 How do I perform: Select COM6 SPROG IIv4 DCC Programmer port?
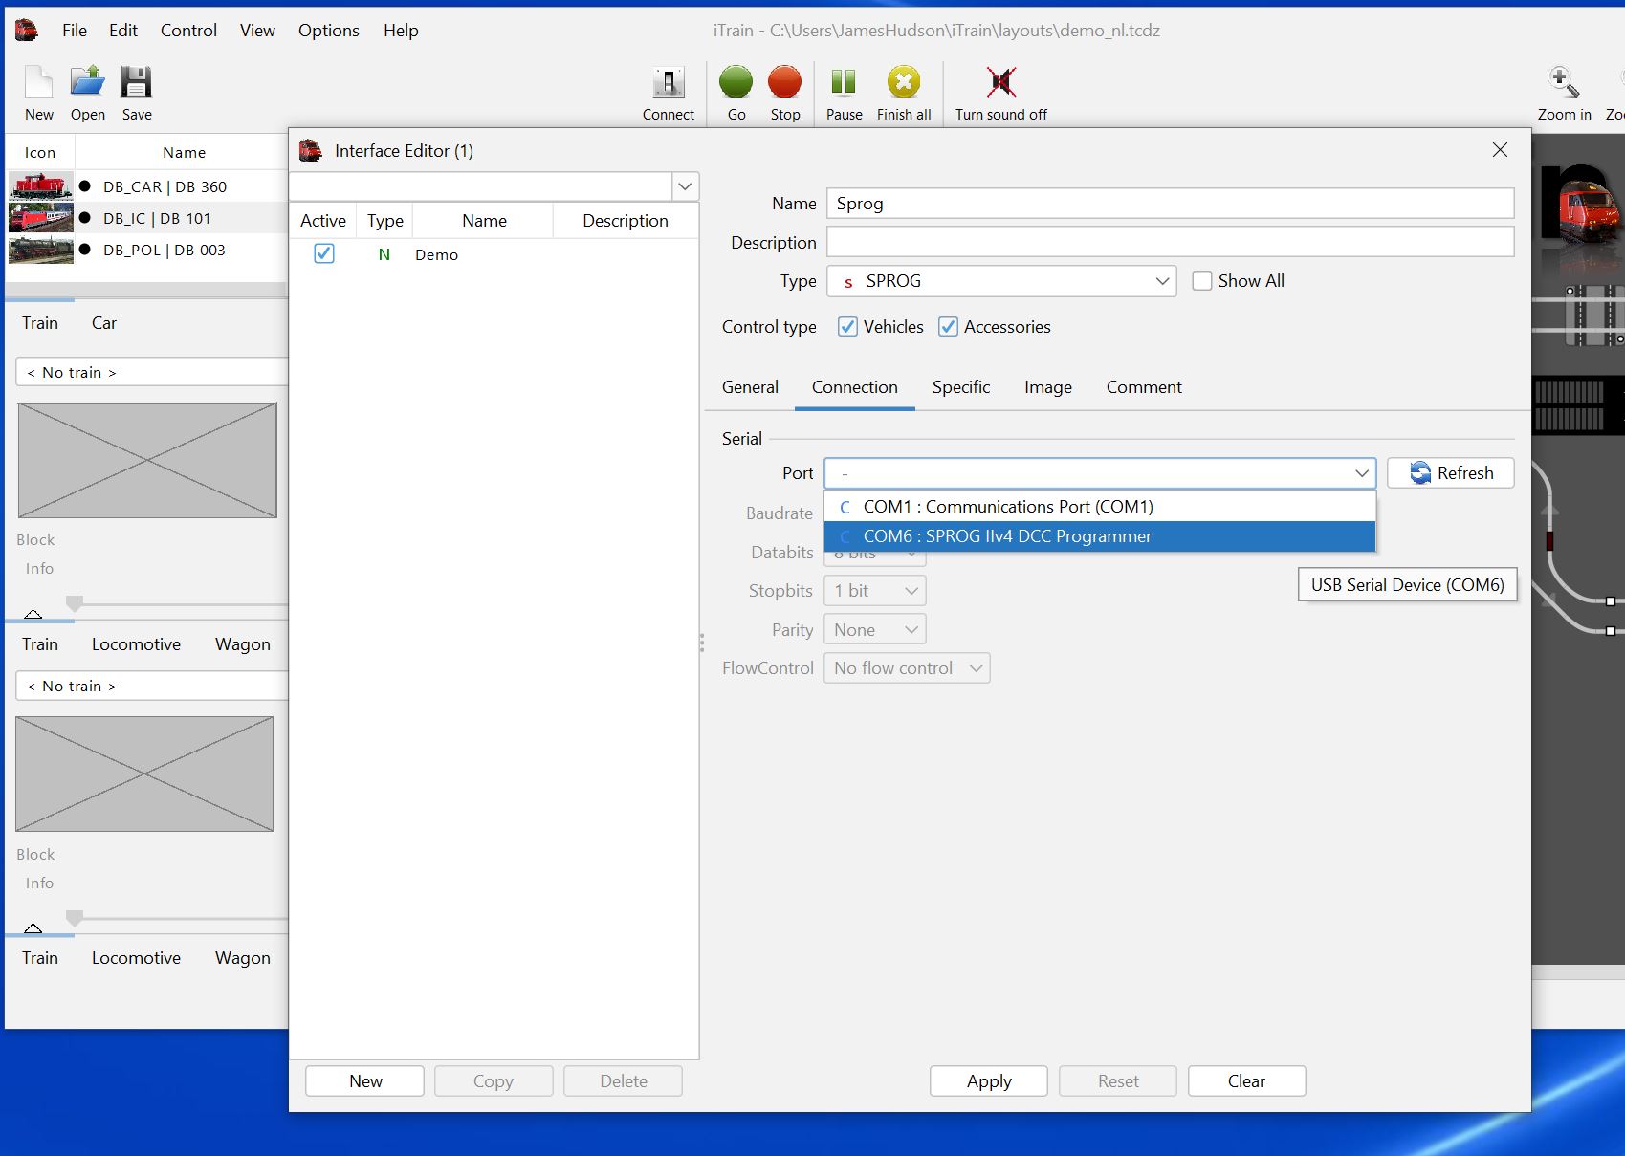[1006, 536]
